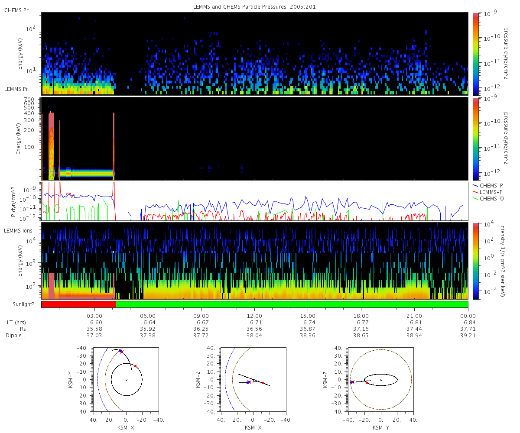
Task: Click Dipole L value 39.21
Action: 468,336
